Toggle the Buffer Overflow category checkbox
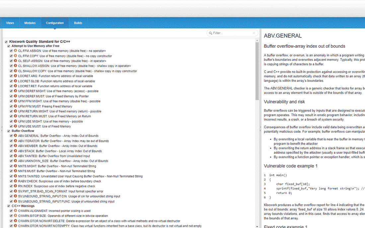Viewport: 365px width, 228px height. (x=9, y=131)
